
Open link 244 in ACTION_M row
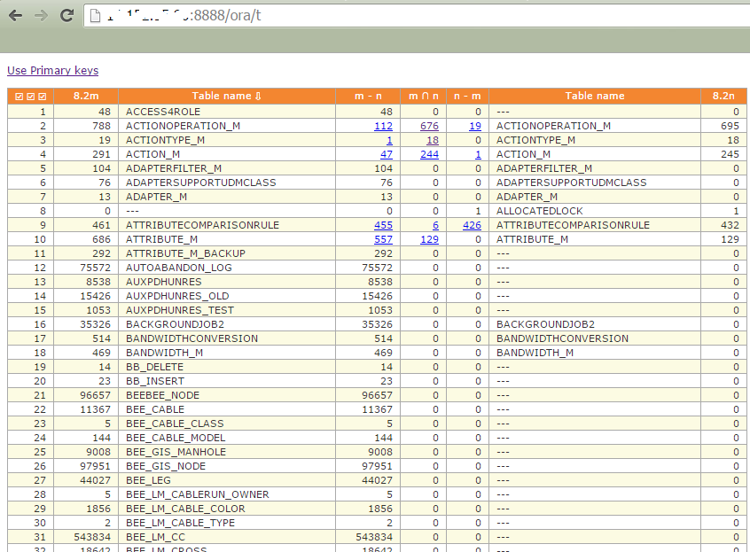click(429, 154)
